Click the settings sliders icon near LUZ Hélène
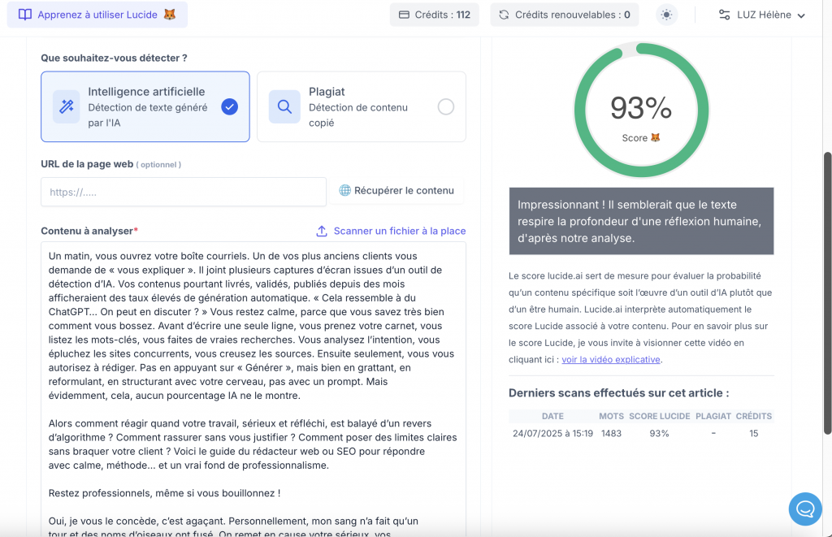 tap(724, 15)
